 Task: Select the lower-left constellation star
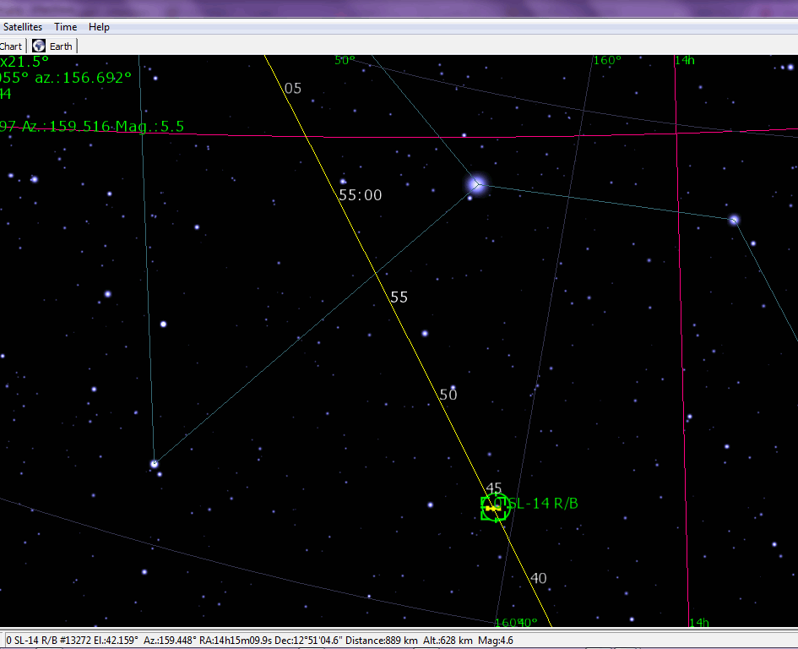click(x=154, y=463)
